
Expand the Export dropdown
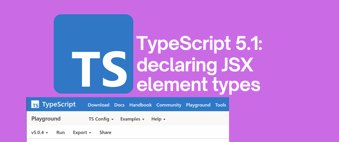point(82,133)
